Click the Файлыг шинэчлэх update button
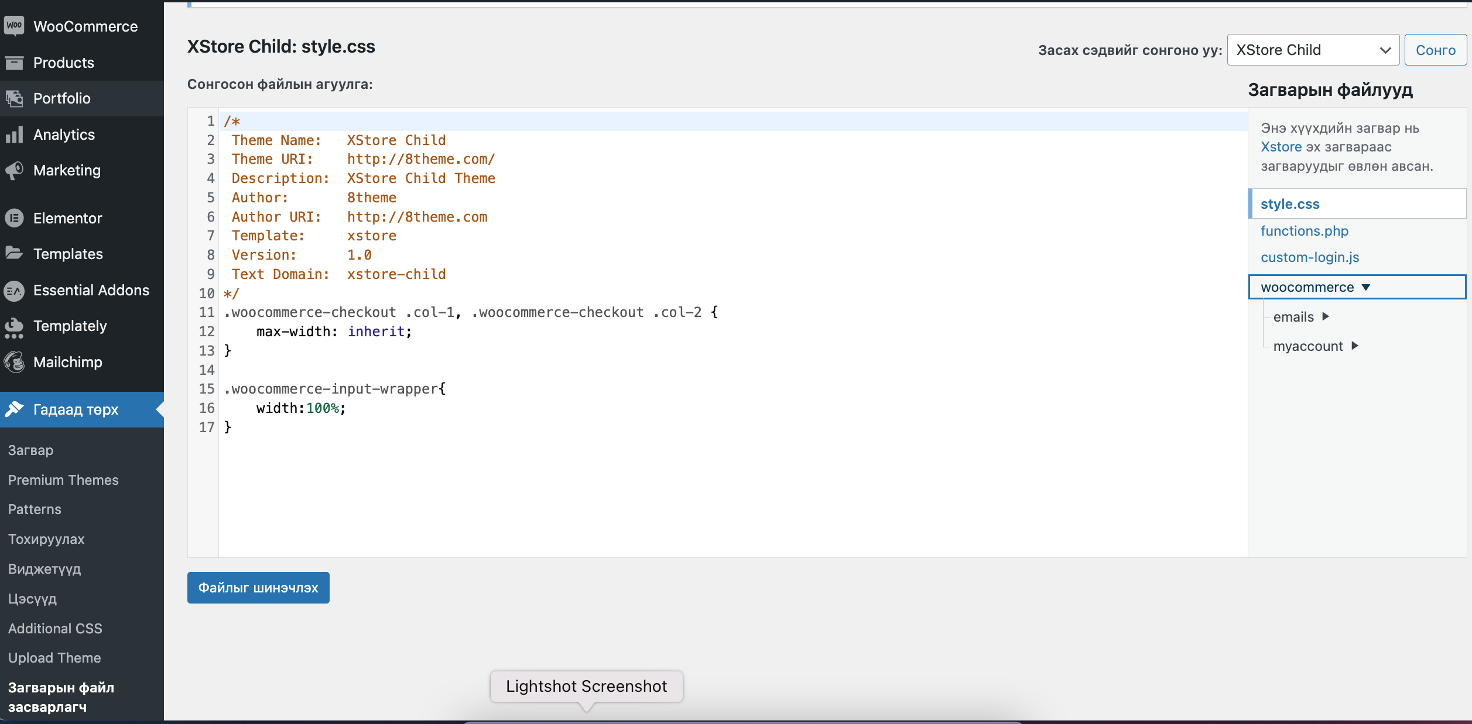This screenshot has width=1472, height=724. 258,587
